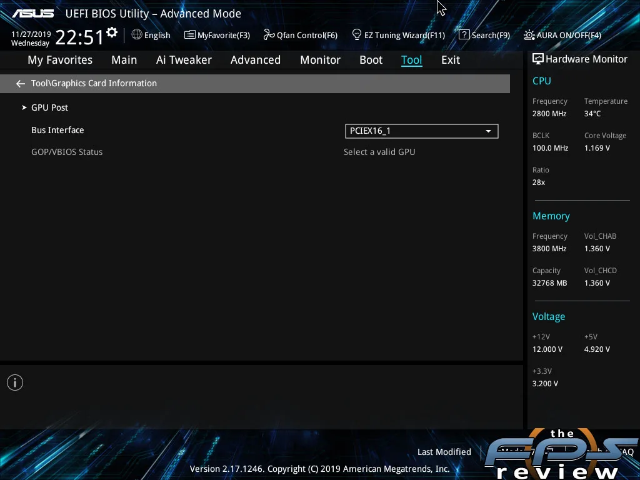Start EZ Tuning Wizard(F11)
This screenshot has height=480, width=640.
coord(404,36)
